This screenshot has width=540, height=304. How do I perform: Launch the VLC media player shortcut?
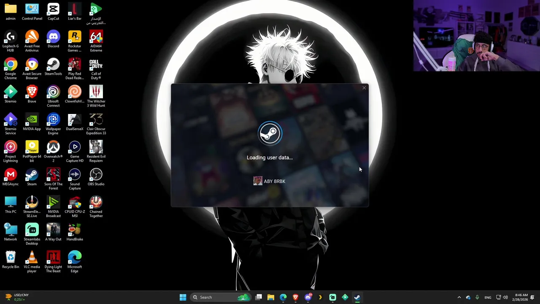32,262
